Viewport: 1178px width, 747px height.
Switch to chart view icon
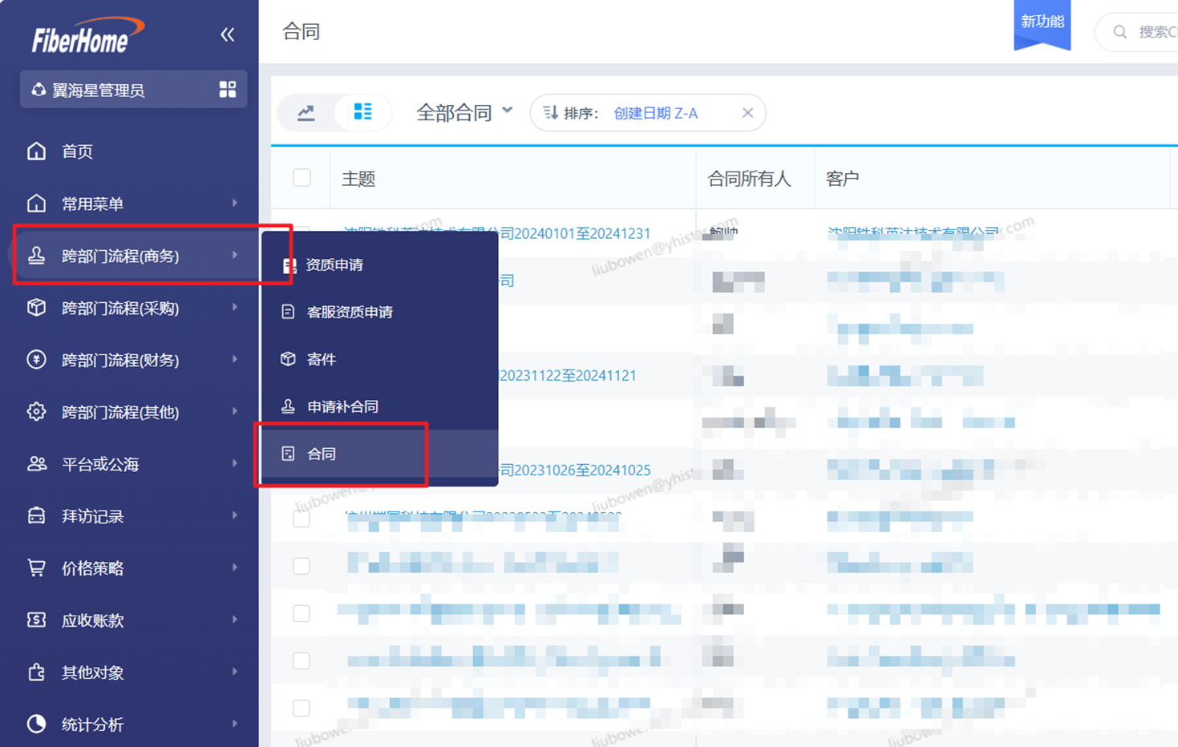point(306,112)
